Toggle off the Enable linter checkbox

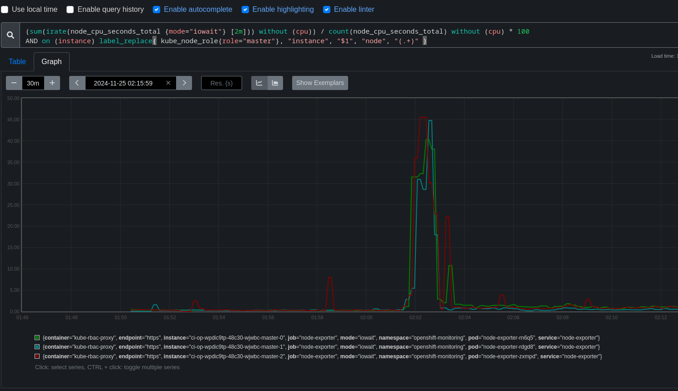click(x=327, y=10)
